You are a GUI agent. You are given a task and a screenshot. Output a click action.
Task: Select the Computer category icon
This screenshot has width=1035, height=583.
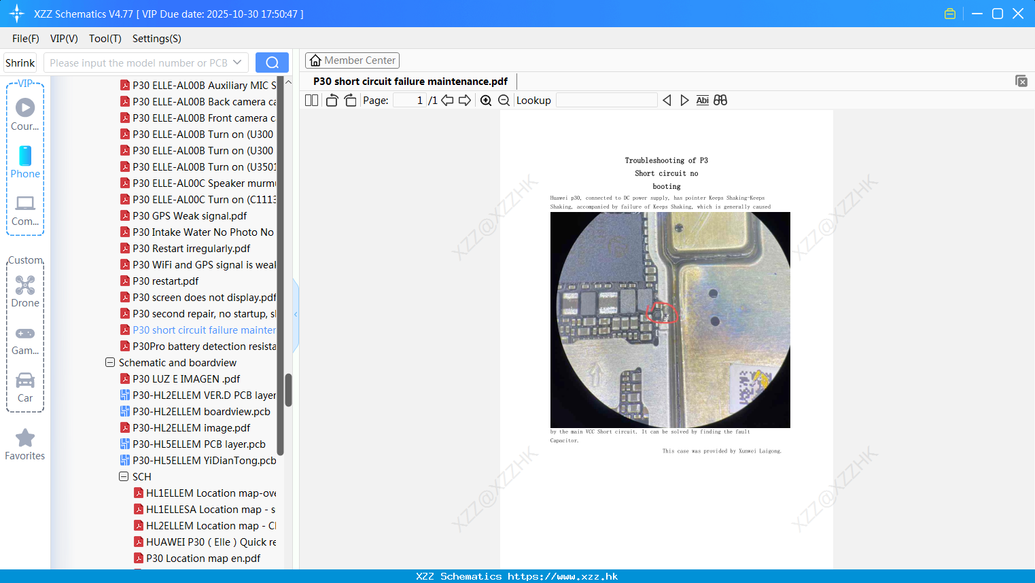tap(25, 210)
